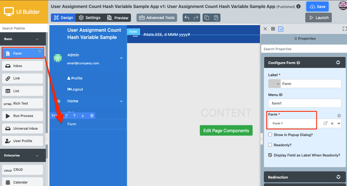347x186 pixels.
Task: Click the UI Builder monitor logo icon
Action: click(x=9, y=12)
